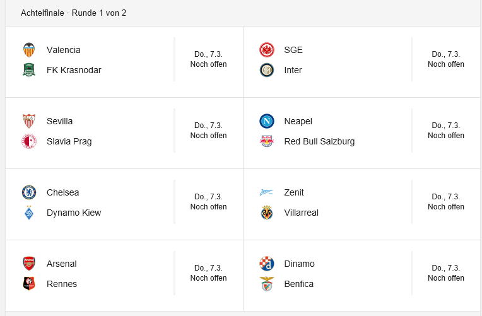482x316 pixels.
Task: Click the Achtelfinale Runde 1 von 2 header
Action: point(73,13)
